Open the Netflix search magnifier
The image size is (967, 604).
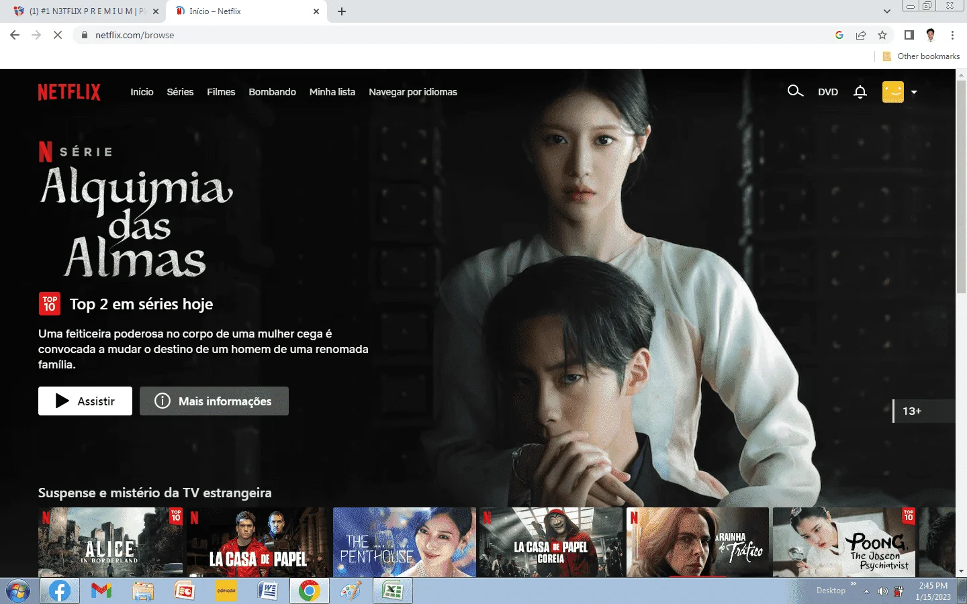coord(795,91)
